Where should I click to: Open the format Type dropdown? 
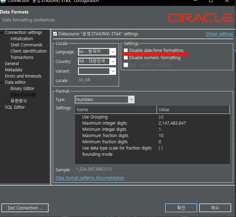(x=132, y=99)
